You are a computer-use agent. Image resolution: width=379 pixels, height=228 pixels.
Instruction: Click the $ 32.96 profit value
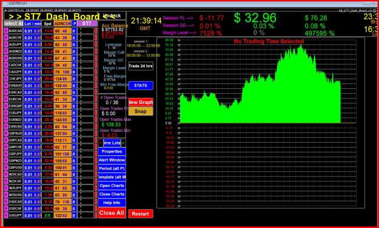point(255,18)
